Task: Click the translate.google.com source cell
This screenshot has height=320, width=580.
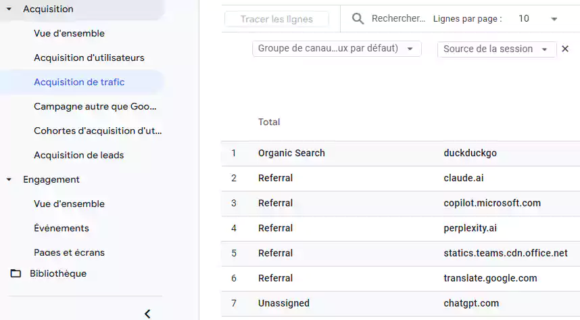Action: pos(490,278)
